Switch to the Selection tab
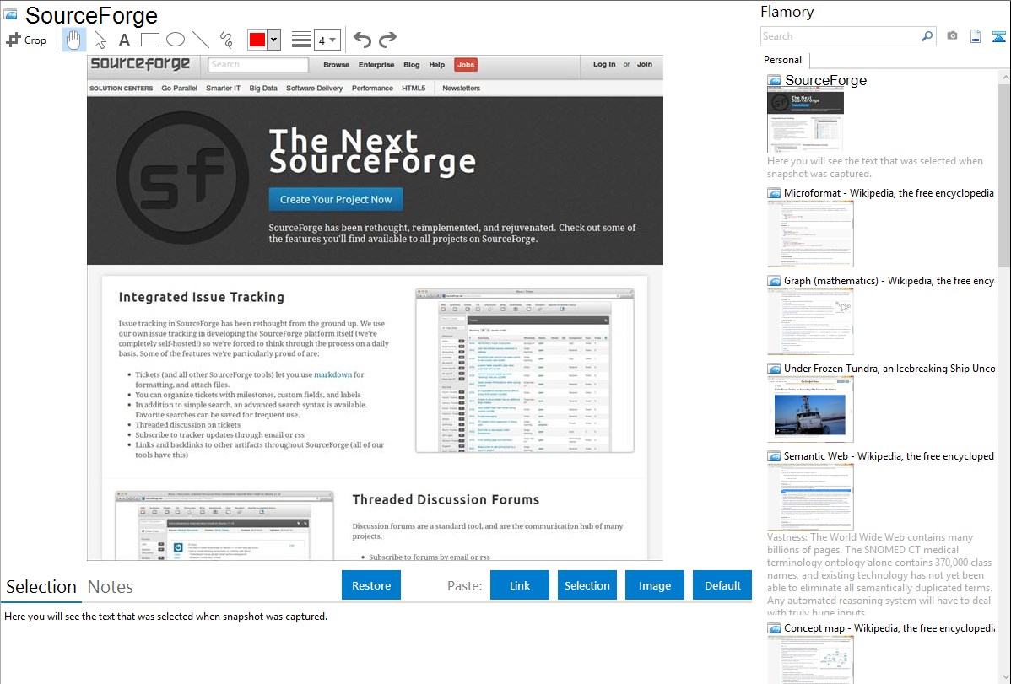Image resolution: width=1011 pixels, height=684 pixels. click(x=41, y=587)
